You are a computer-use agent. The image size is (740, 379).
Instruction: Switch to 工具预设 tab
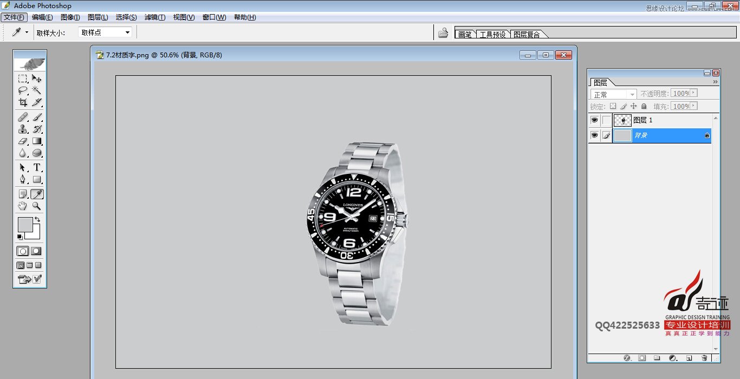coord(492,34)
